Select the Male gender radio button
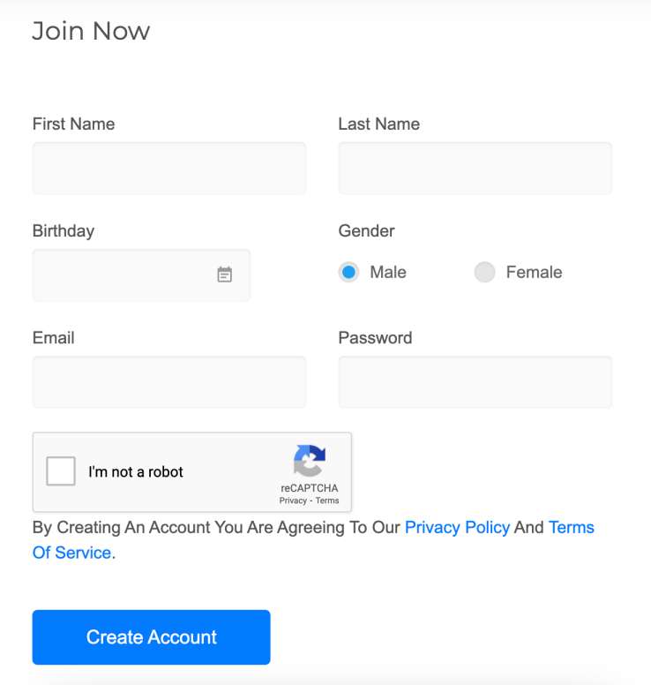The image size is (651, 685). coord(348,272)
